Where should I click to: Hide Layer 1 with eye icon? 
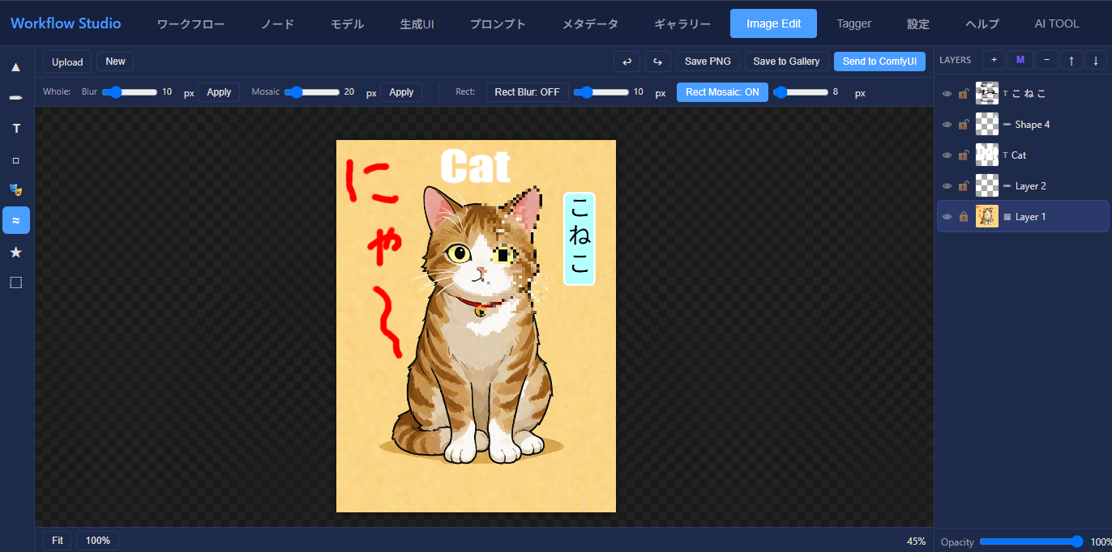(947, 217)
